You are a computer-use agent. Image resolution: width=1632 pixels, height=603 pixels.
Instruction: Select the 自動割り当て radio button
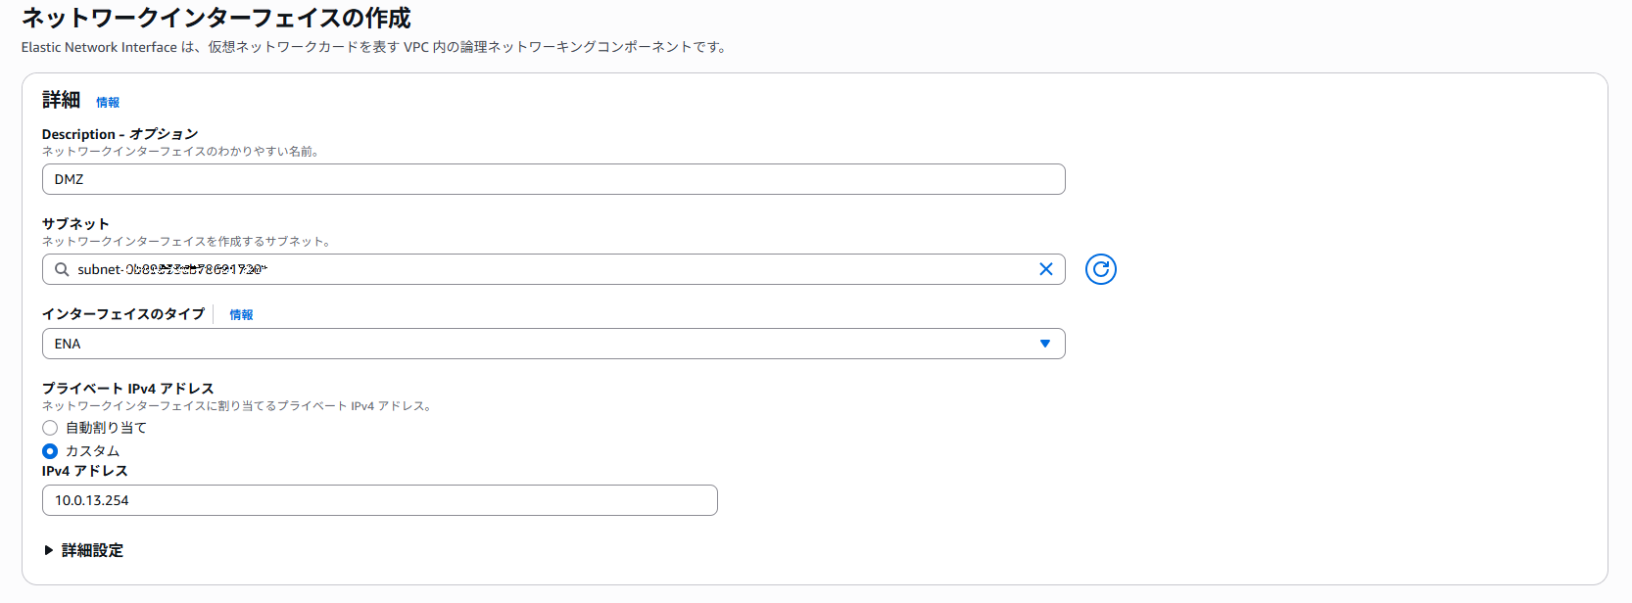pos(50,428)
